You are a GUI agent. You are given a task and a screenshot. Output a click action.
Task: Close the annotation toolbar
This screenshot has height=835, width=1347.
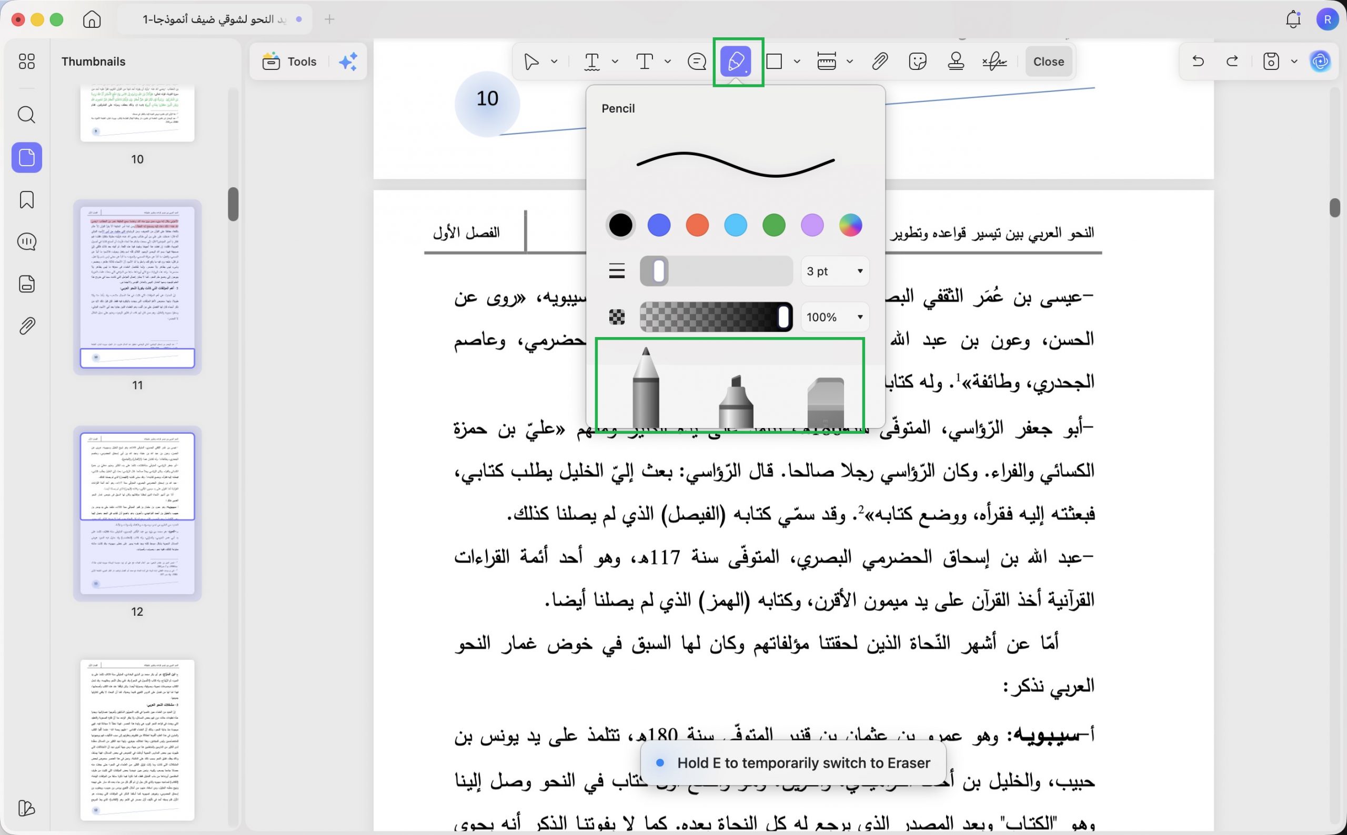[1048, 62]
